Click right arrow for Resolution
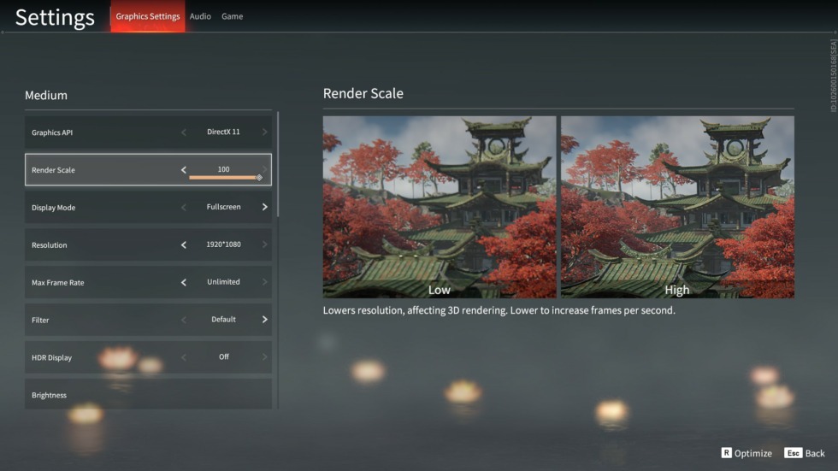Viewport: 838px width, 471px height. click(x=264, y=244)
